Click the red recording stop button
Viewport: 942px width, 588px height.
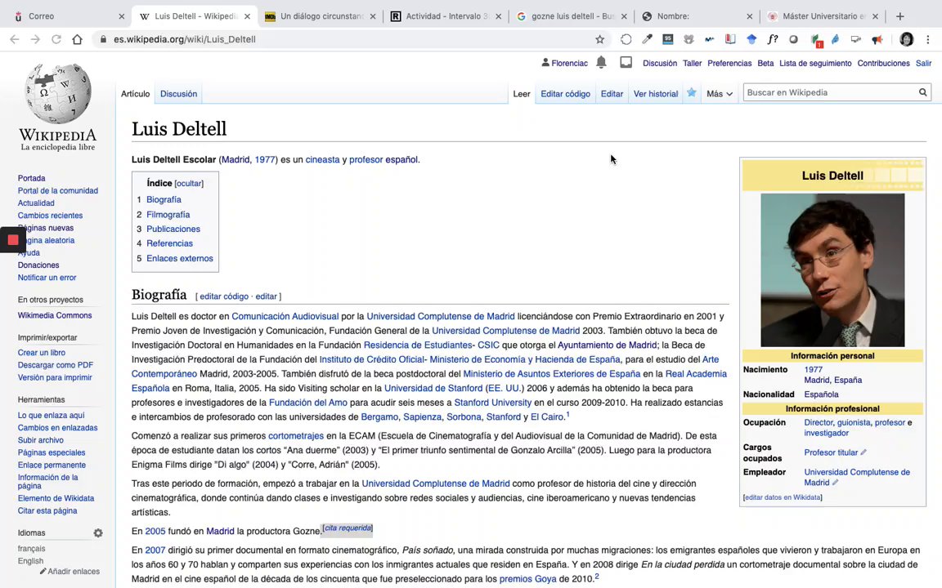pos(12,240)
